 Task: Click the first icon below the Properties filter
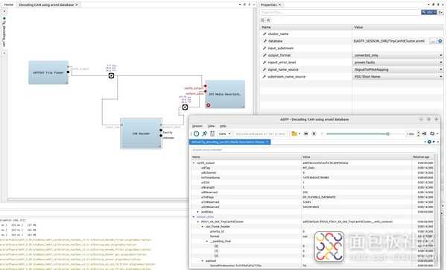(262, 20)
